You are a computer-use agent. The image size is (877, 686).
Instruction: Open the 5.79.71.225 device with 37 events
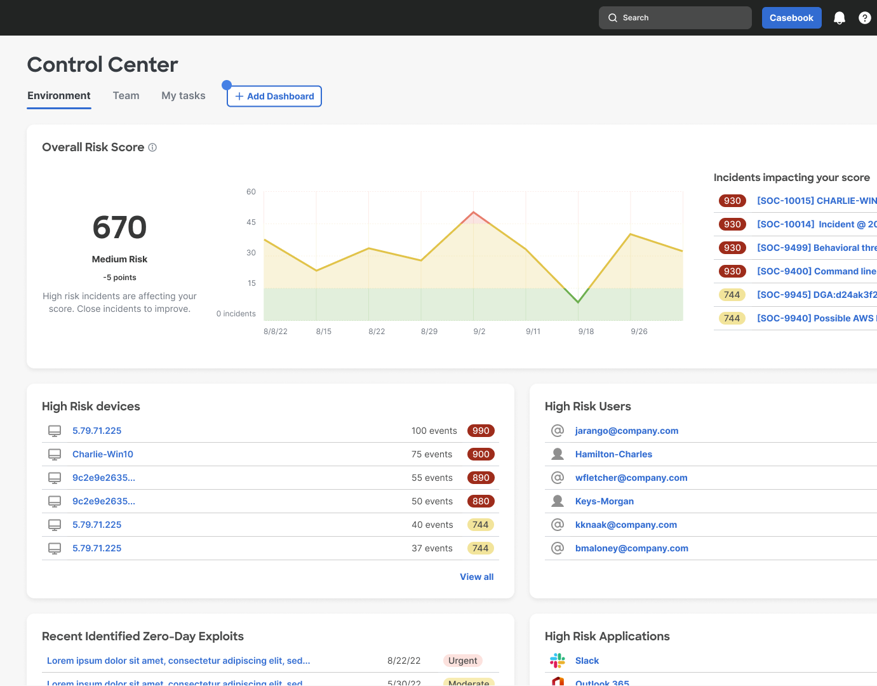[x=97, y=548]
